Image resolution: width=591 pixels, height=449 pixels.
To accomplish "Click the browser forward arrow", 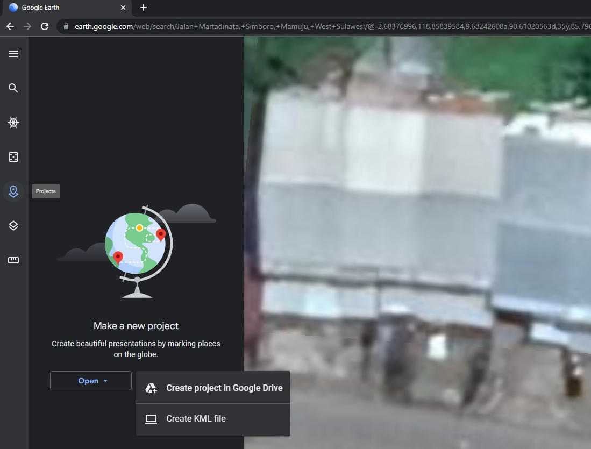I will pos(27,26).
